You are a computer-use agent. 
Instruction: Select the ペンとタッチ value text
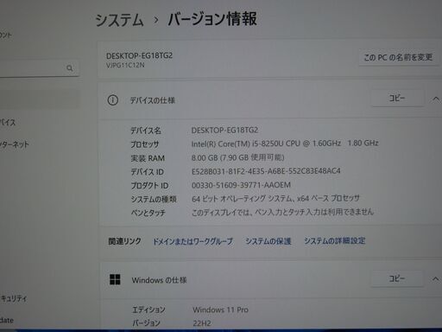pos(282,212)
